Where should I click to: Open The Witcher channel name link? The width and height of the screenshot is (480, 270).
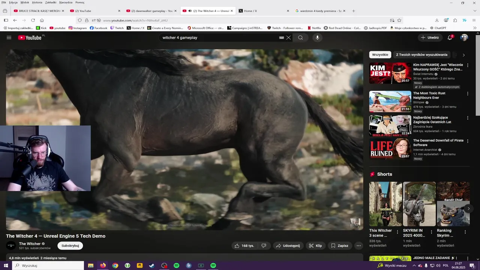pos(30,244)
